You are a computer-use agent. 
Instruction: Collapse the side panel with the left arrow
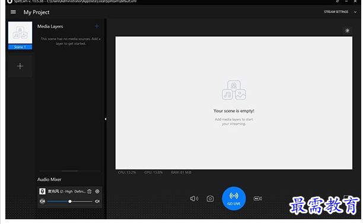tap(106, 119)
